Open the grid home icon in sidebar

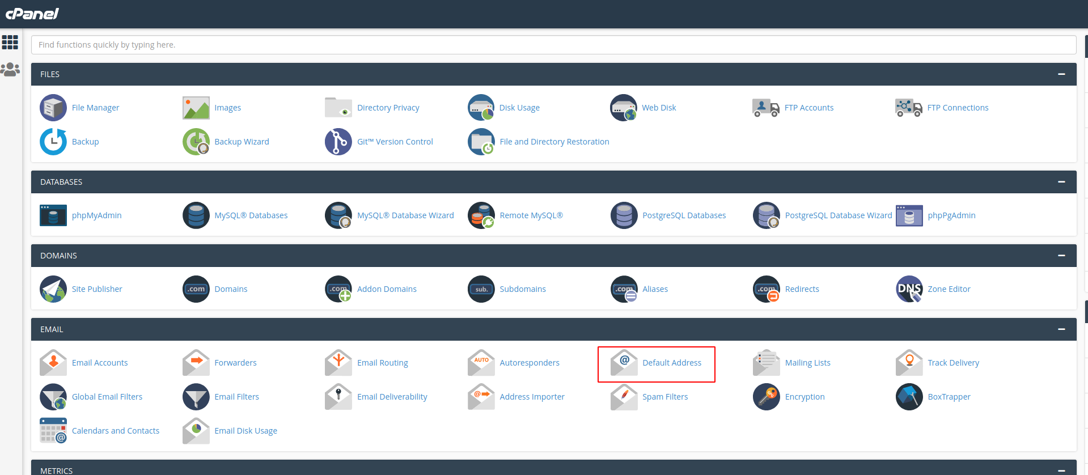[x=10, y=42]
